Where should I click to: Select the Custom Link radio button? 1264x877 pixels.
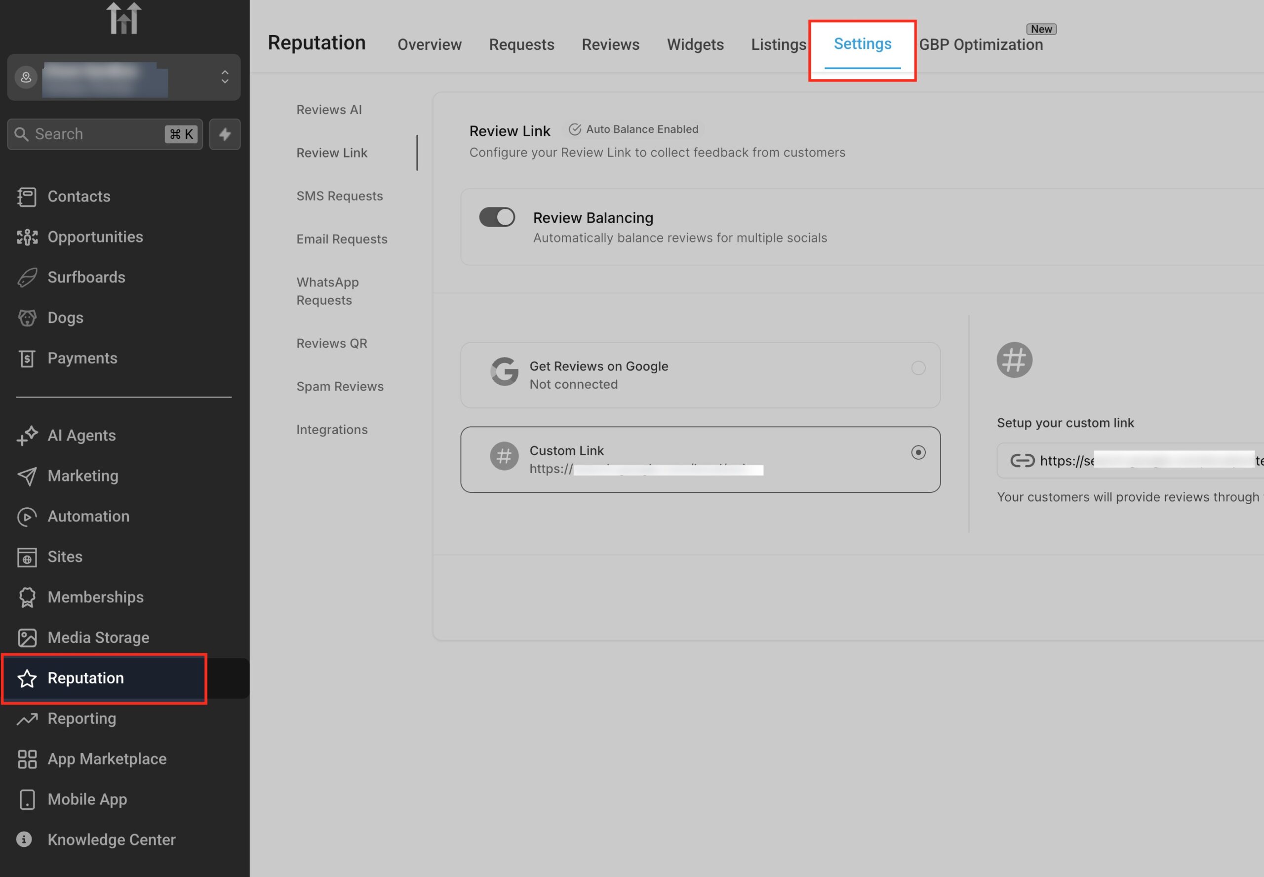[919, 452]
